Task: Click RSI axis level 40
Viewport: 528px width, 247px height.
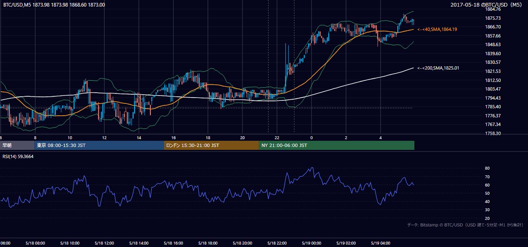Action: pos(487,202)
